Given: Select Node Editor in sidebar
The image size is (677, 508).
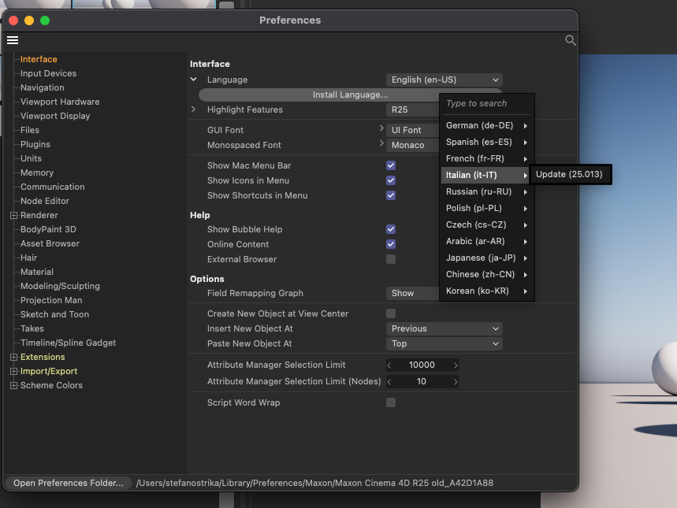Looking at the screenshot, I should (45, 201).
